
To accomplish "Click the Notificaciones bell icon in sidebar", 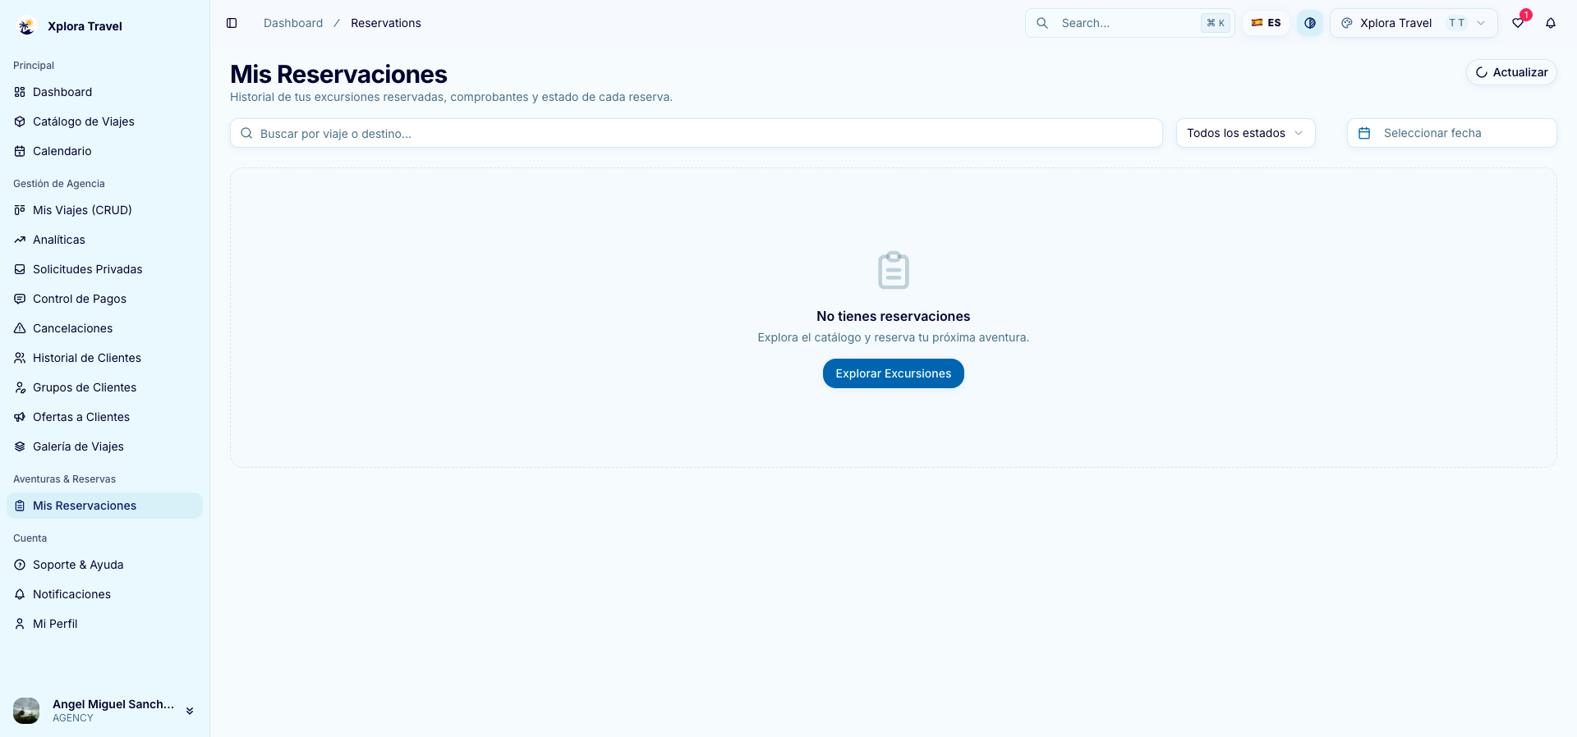I will (20, 594).
